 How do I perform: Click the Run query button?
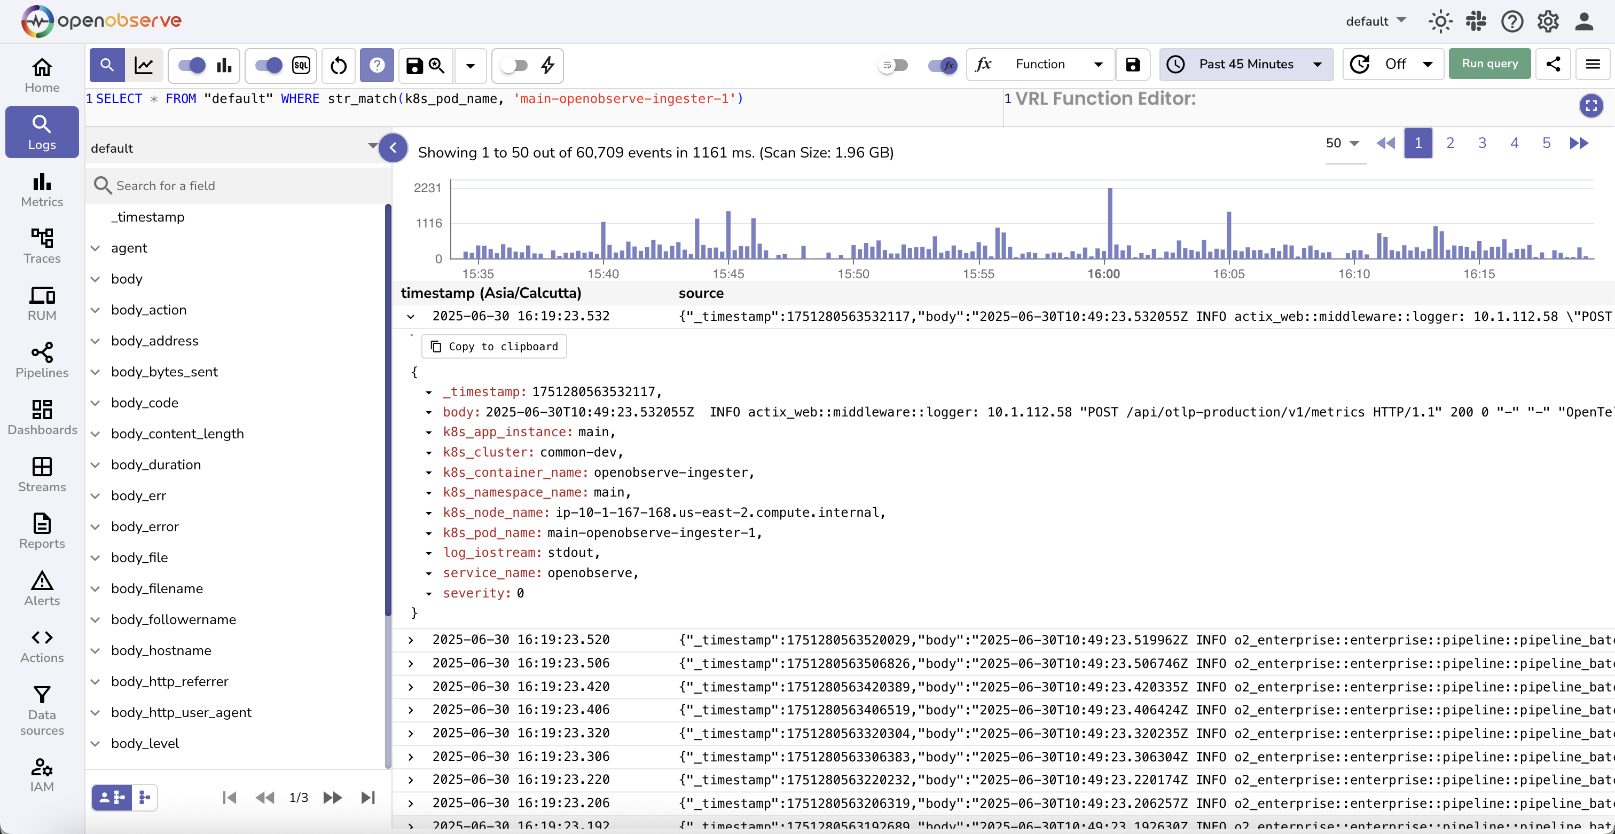[1489, 64]
